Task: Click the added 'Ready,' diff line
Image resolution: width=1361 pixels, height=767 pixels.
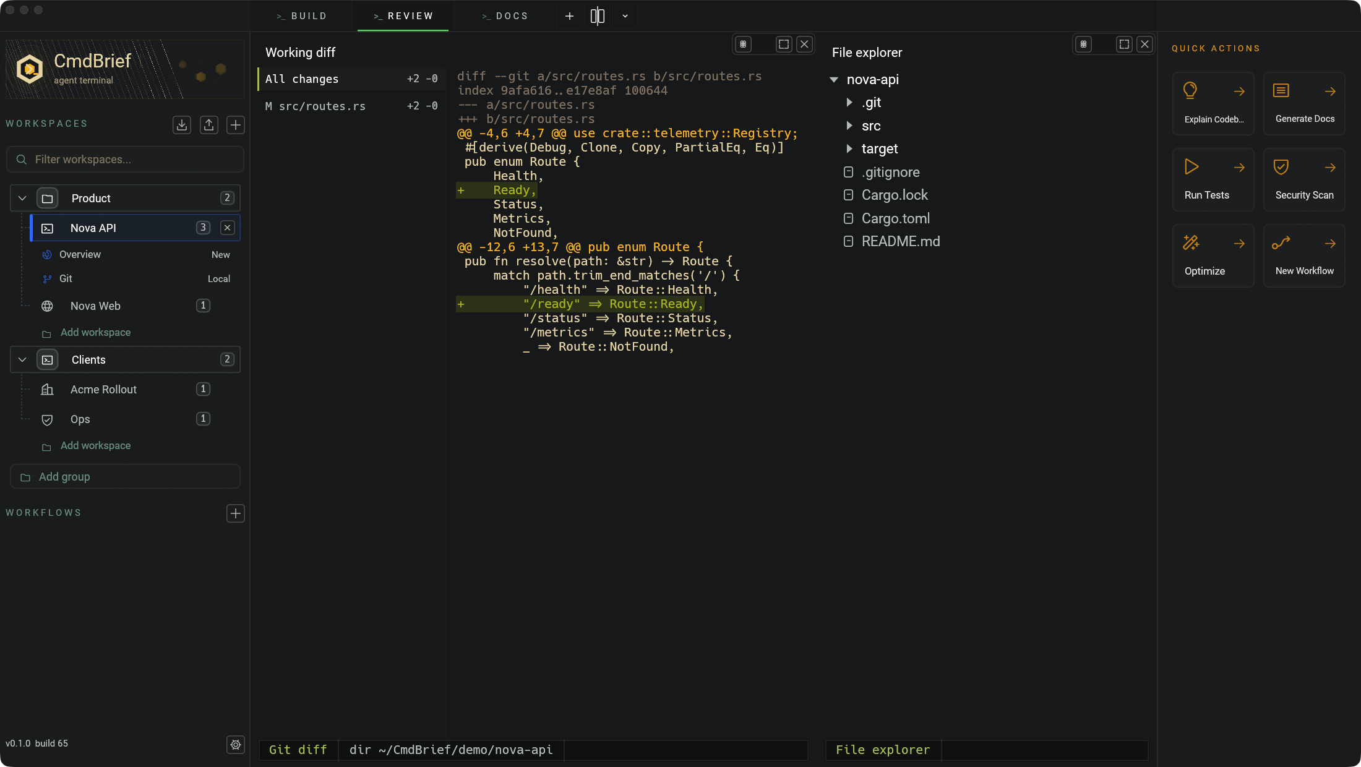Action: click(x=497, y=191)
